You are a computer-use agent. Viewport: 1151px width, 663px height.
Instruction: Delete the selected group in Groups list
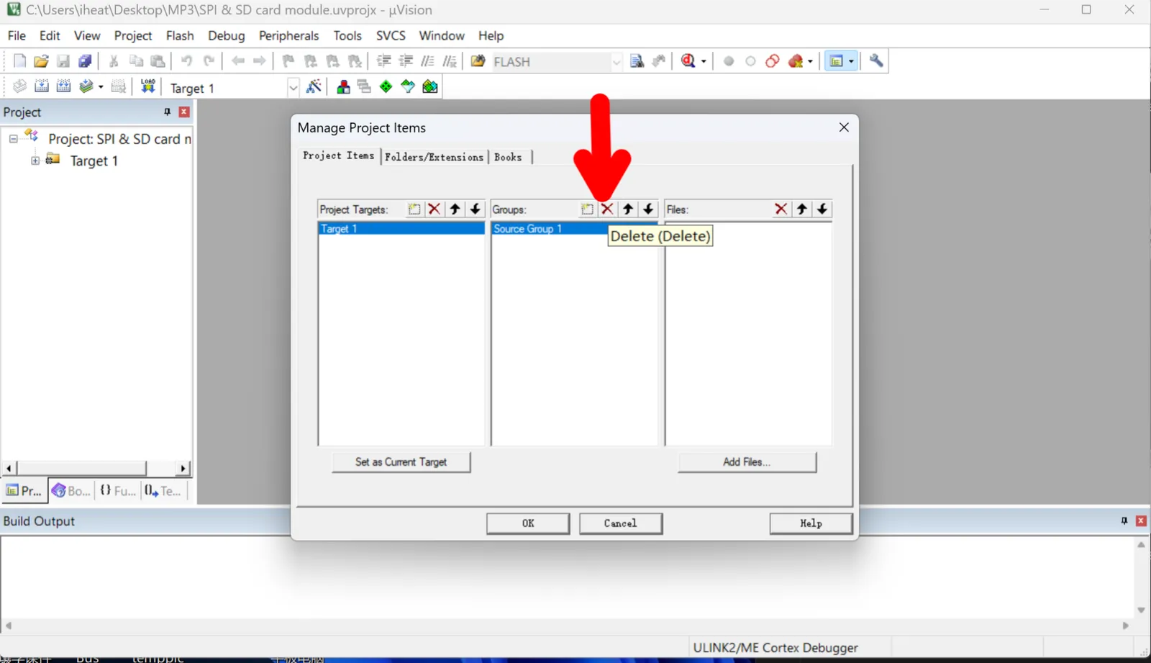point(607,209)
